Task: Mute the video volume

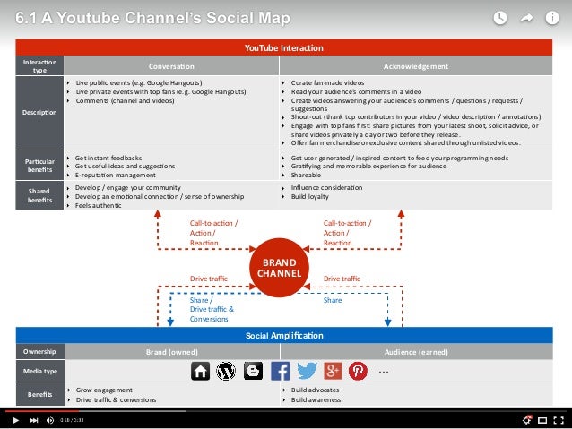Action: 50,420
